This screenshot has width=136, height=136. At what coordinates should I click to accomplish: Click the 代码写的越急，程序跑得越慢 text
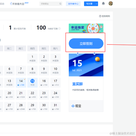(85, 90)
